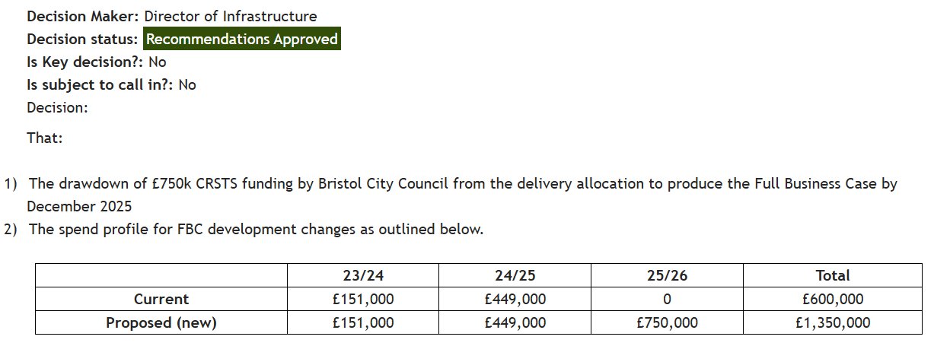The height and width of the screenshot is (346, 934).
Task: Click the Current row label
Action: (x=161, y=299)
